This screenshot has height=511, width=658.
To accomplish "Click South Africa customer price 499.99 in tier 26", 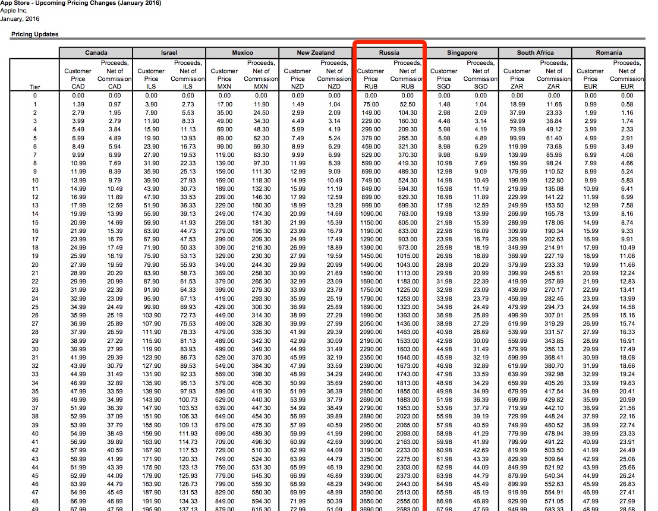I will (x=517, y=316).
